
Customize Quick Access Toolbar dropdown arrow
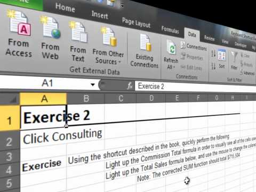[x=122, y=5]
